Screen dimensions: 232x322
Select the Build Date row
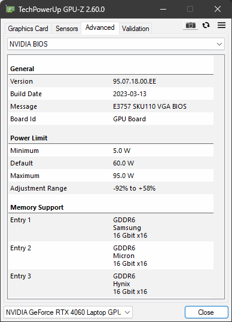(111, 94)
